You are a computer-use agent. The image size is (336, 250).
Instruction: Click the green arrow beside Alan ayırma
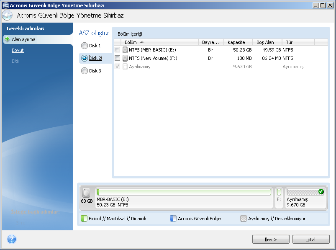pos(7,39)
